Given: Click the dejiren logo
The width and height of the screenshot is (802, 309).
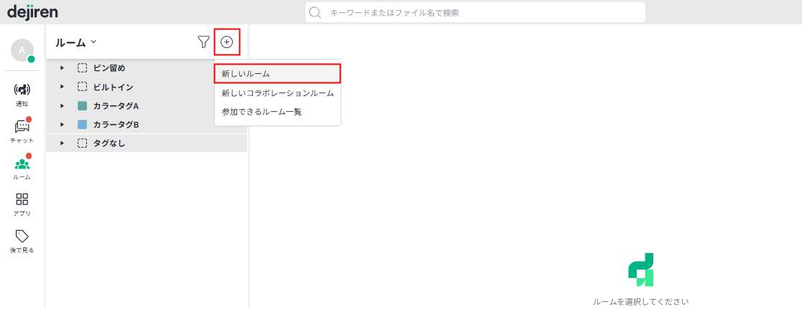Looking at the screenshot, I should point(32,11).
